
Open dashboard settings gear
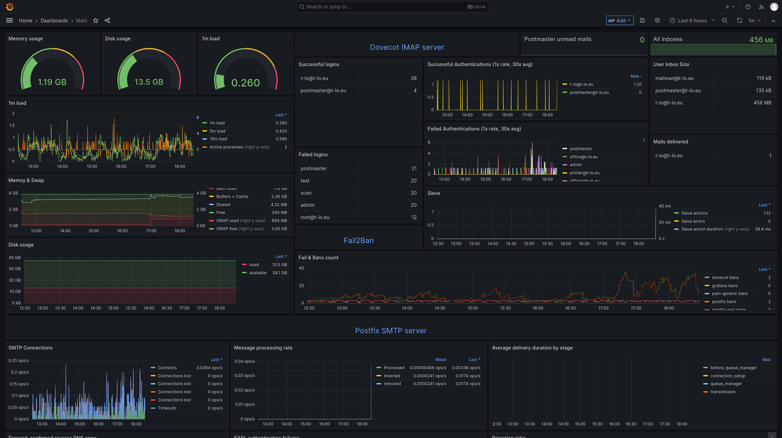tap(657, 20)
